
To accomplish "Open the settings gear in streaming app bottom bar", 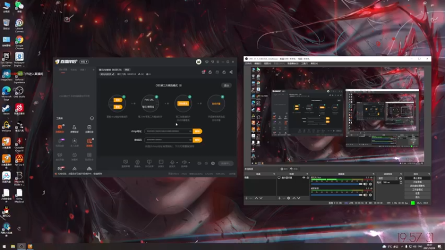I will pos(213,163).
